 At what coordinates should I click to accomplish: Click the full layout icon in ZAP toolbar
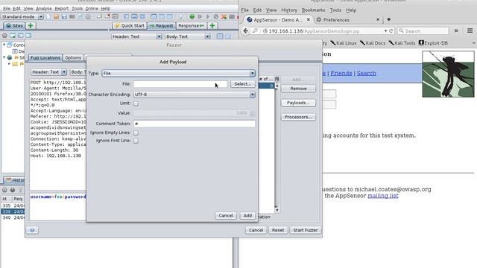(x=142, y=16)
